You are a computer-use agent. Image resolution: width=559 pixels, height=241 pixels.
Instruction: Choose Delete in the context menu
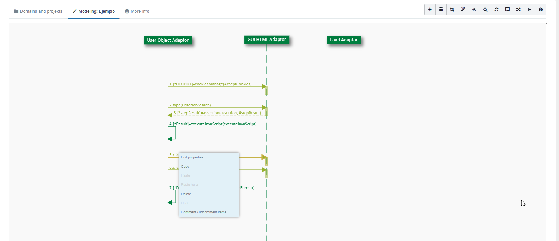[x=186, y=194]
